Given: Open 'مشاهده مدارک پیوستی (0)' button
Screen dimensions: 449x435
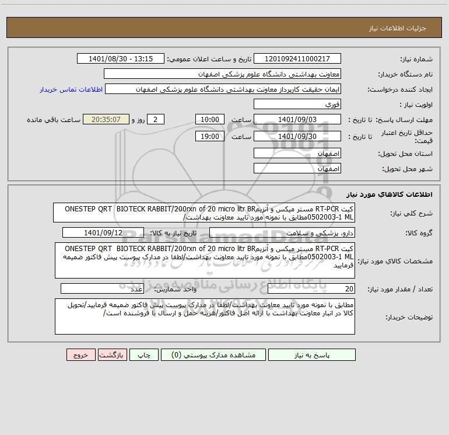Looking at the screenshot, I should pyautogui.click(x=213, y=355).
